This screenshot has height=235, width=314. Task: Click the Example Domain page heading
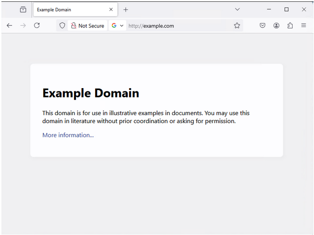click(91, 93)
